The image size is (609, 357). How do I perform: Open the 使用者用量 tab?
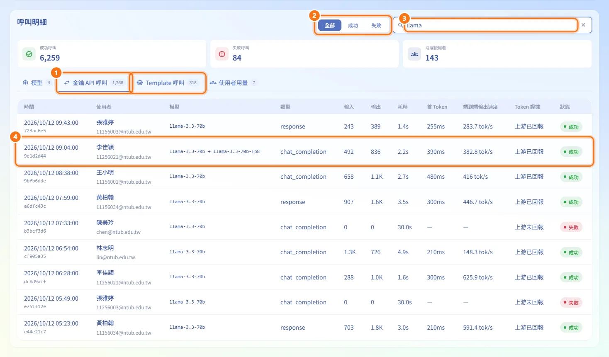234,83
